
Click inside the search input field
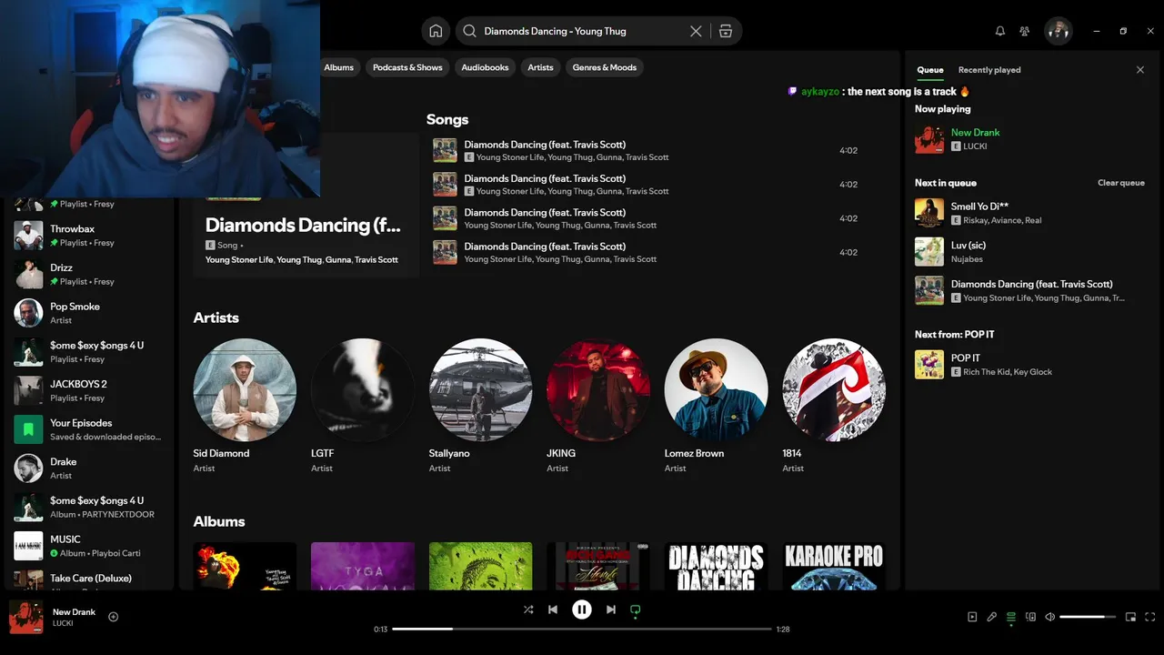pos(582,31)
